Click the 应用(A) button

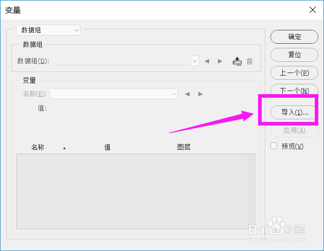click(x=294, y=130)
